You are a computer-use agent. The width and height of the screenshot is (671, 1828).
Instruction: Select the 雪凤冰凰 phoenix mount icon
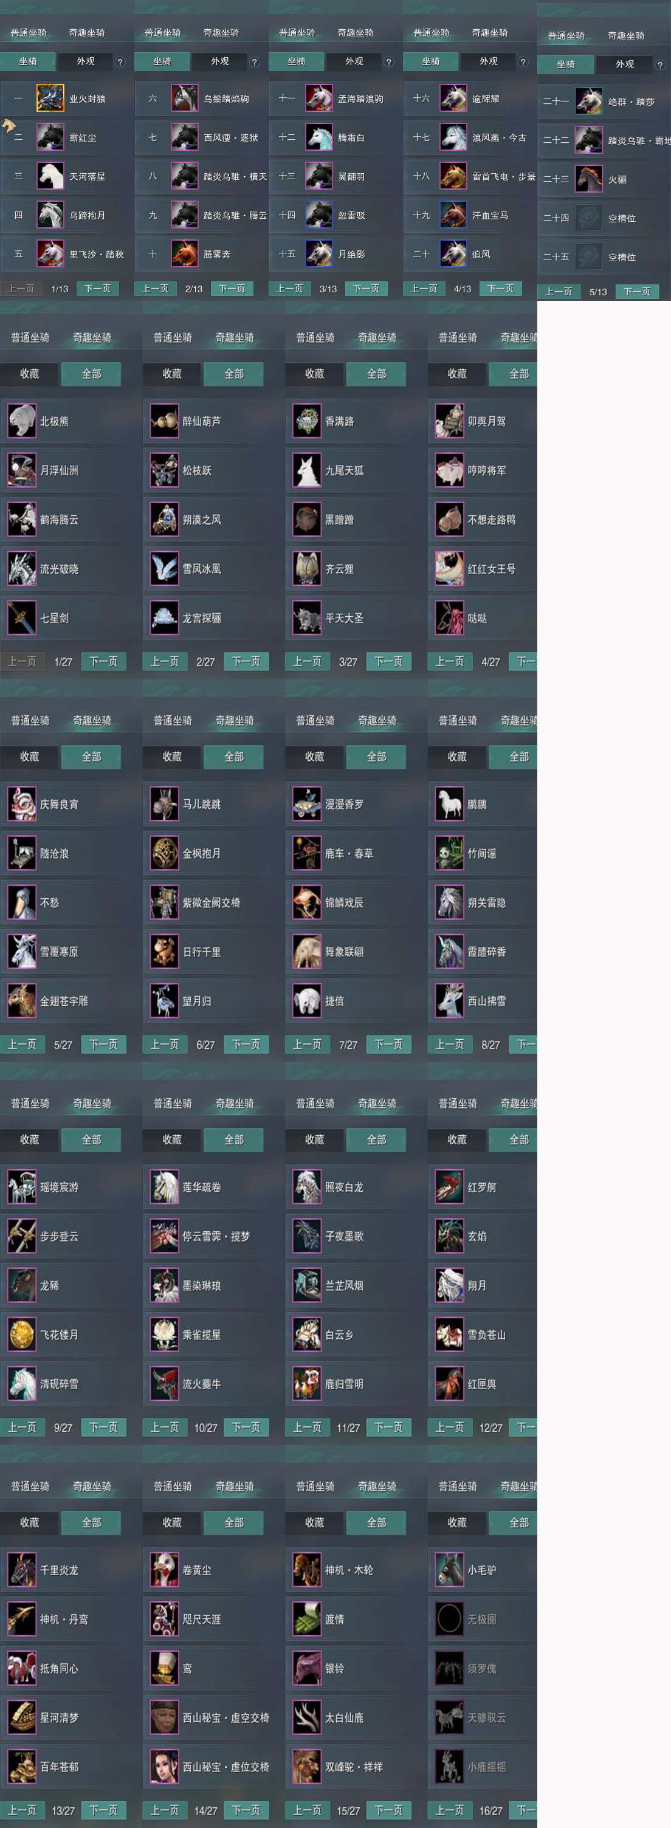pos(165,569)
